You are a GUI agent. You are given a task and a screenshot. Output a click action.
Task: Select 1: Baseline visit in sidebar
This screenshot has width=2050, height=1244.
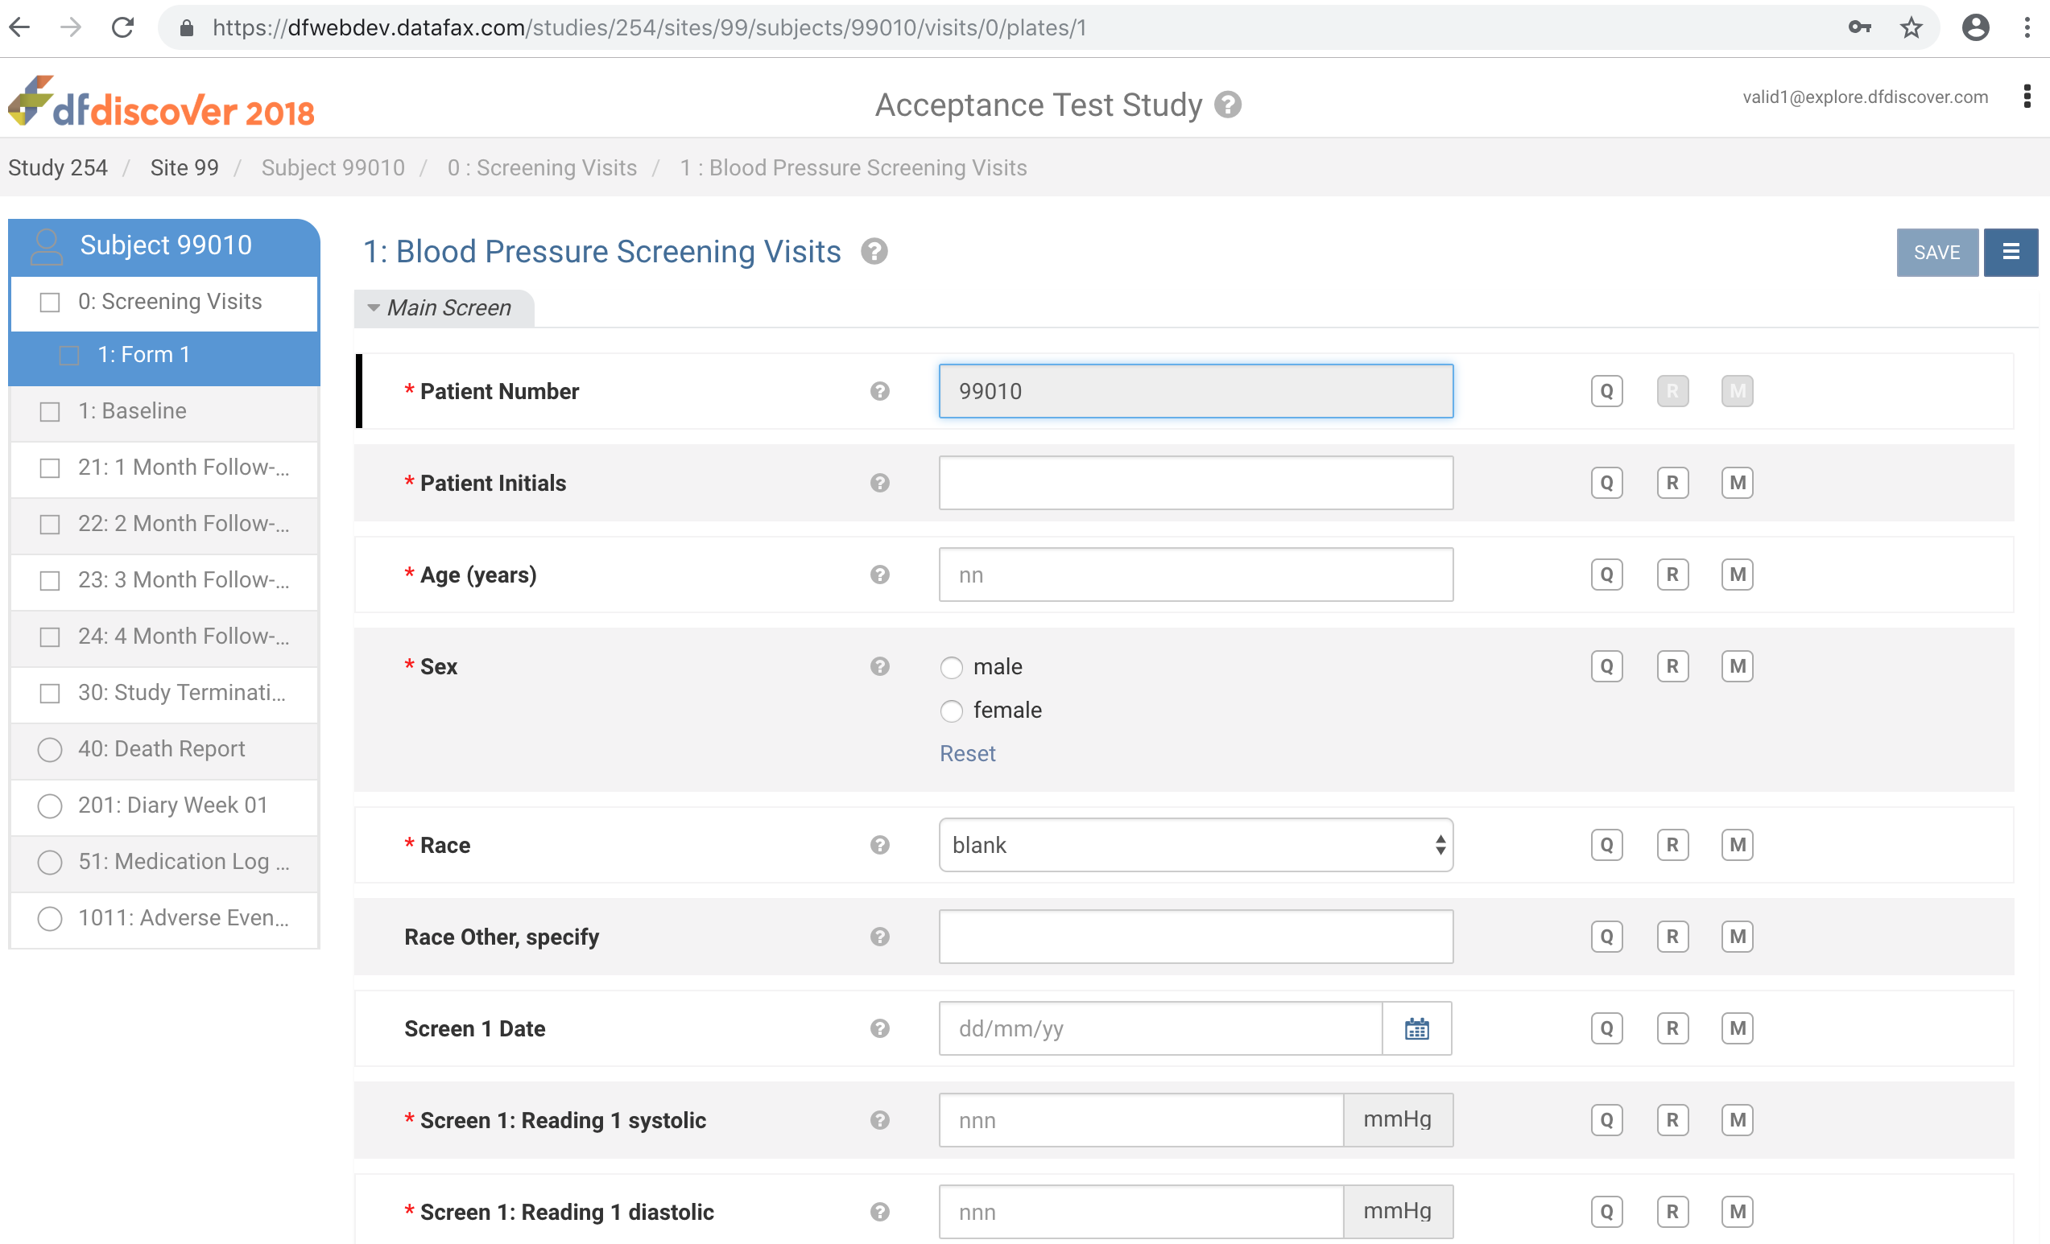click(131, 411)
